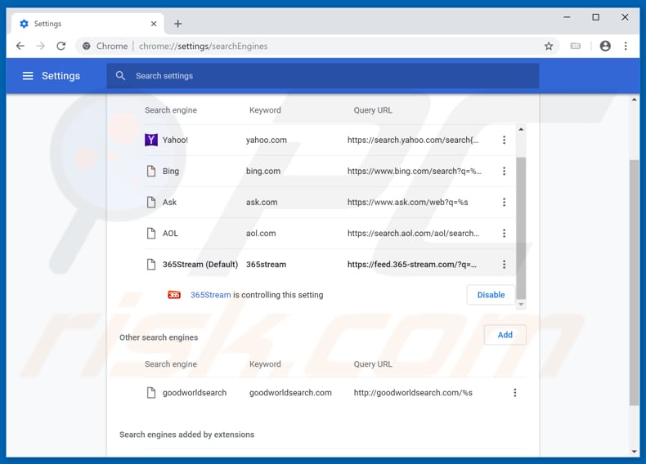Open more actions for AOL
This screenshot has width=646, height=464.
(x=504, y=234)
